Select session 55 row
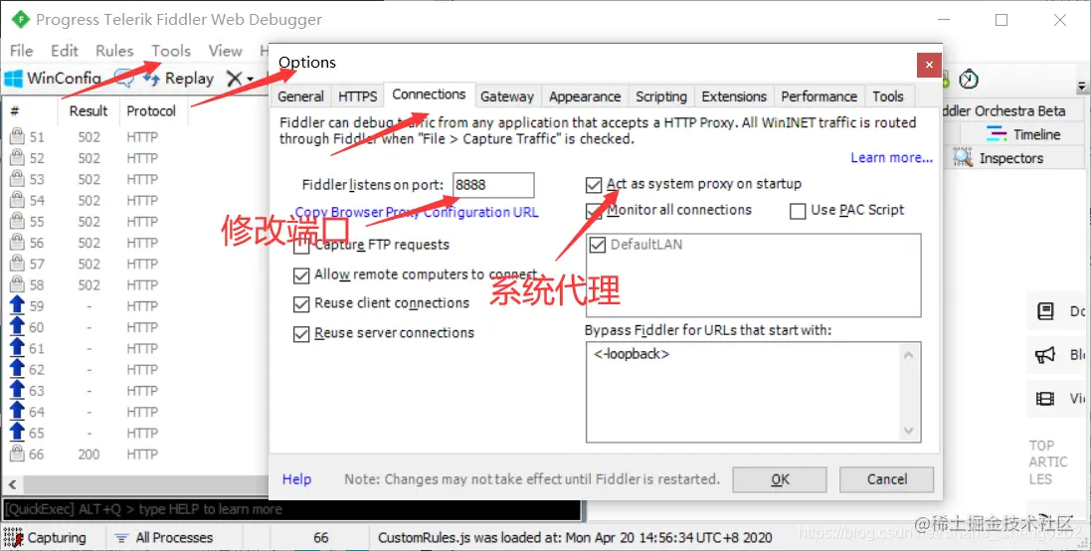1091x551 pixels. tap(135, 222)
